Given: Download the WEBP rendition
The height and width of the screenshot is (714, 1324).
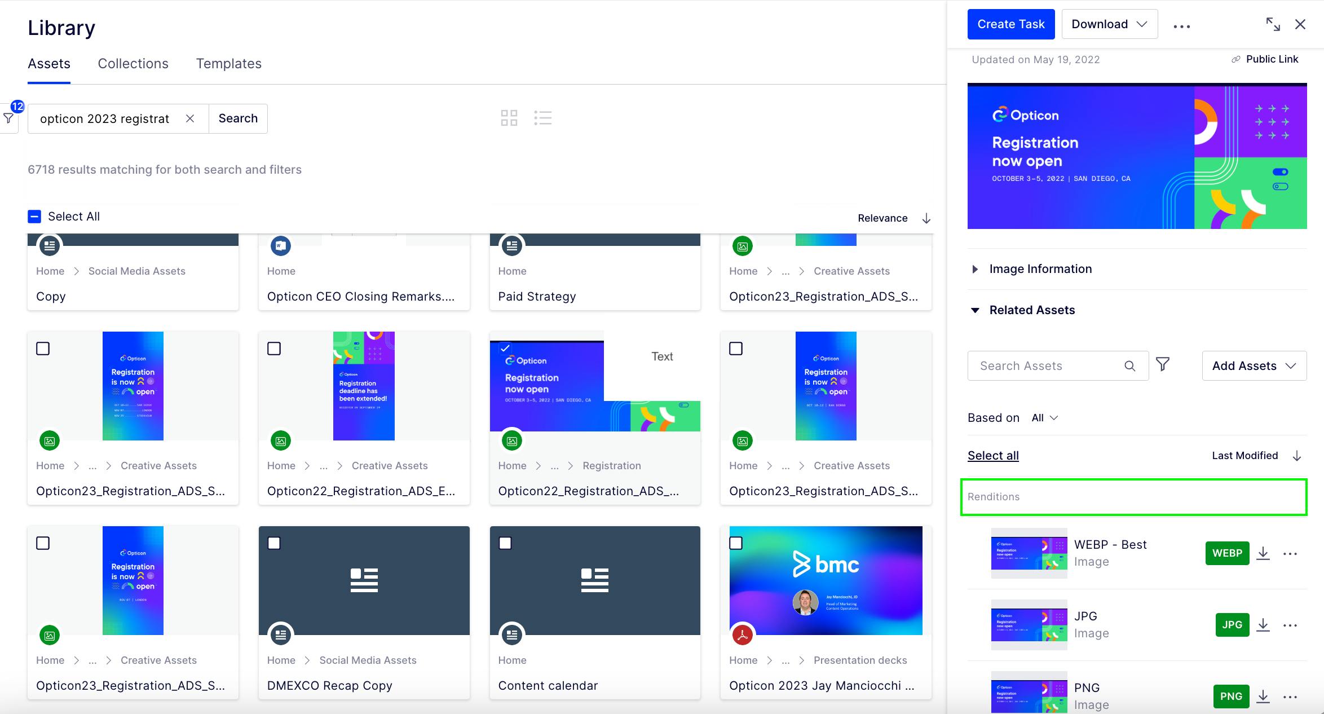Looking at the screenshot, I should point(1263,553).
